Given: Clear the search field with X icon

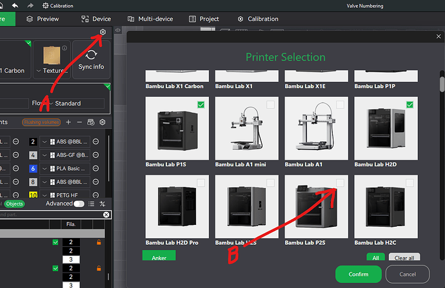Looking at the screenshot, I should [106, 215].
